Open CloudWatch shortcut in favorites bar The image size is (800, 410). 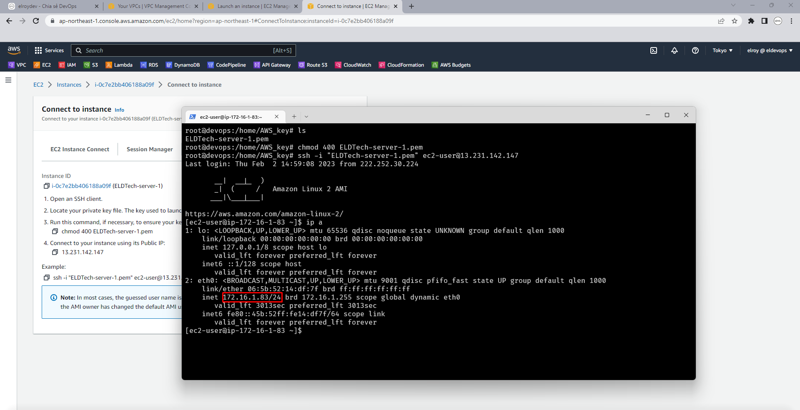click(353, 65)
